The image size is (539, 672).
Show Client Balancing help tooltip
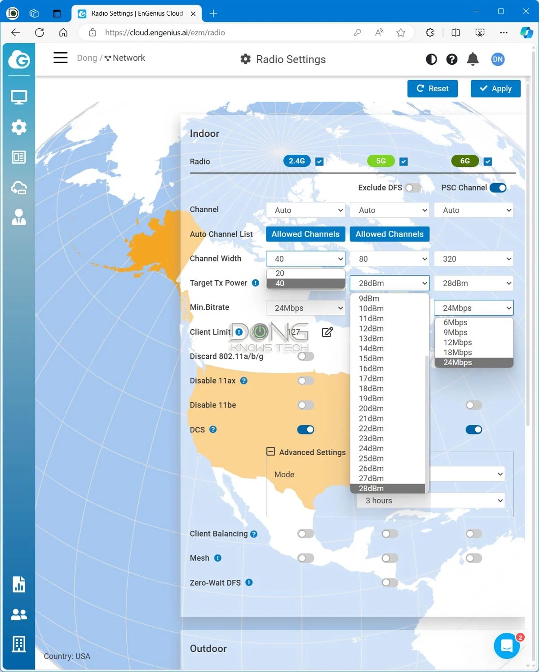point(254,534)
